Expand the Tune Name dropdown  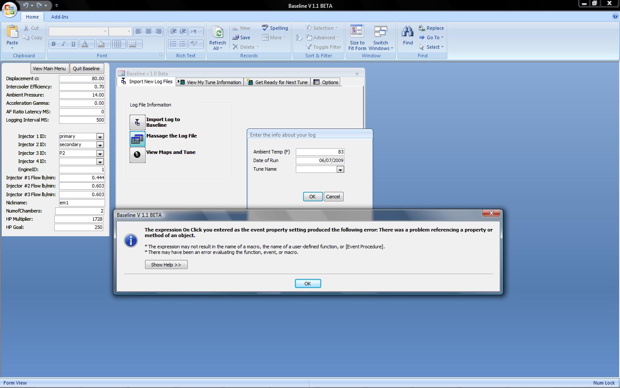pos(340,169)
